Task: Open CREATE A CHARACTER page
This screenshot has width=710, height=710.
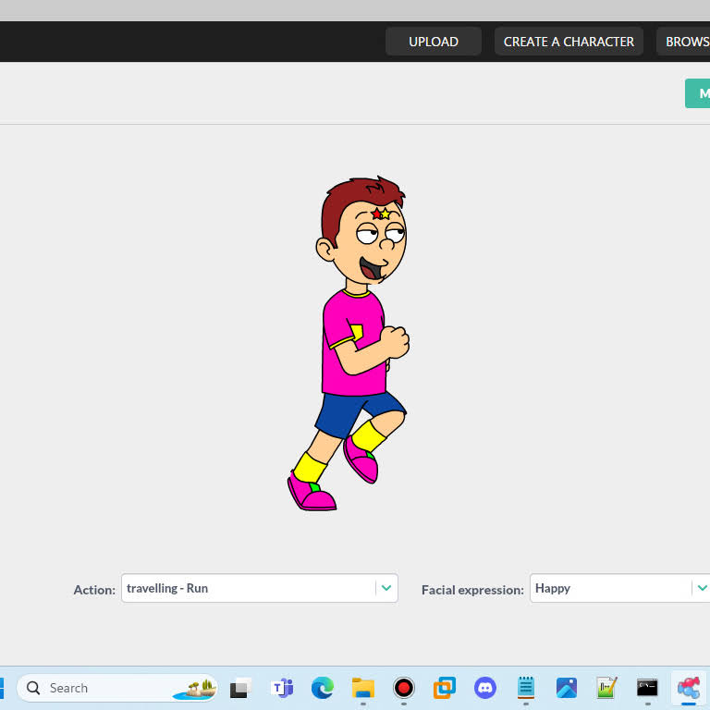Action: (x=569, y=42)
